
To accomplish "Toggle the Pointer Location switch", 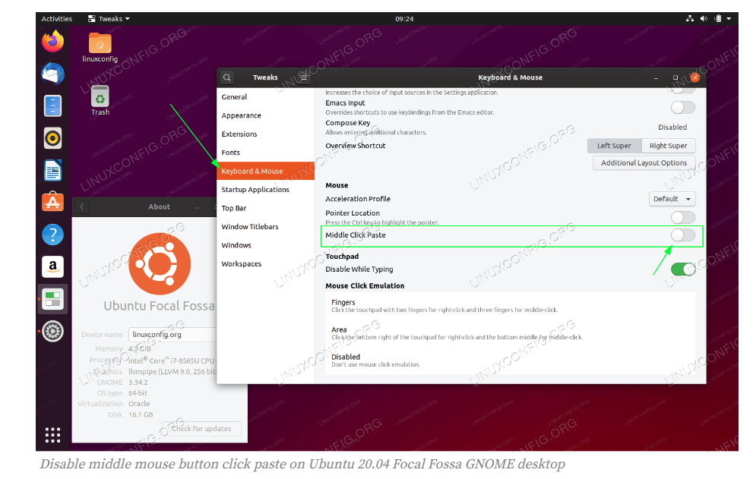I will pos(683,217).
